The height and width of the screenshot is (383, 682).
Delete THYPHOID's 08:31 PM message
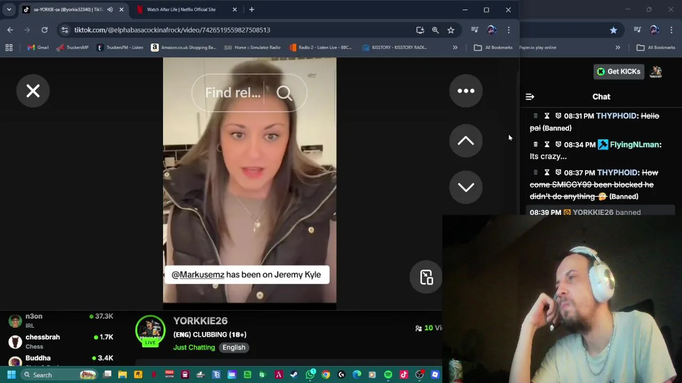pyautogui.click(x=535, y=116)
